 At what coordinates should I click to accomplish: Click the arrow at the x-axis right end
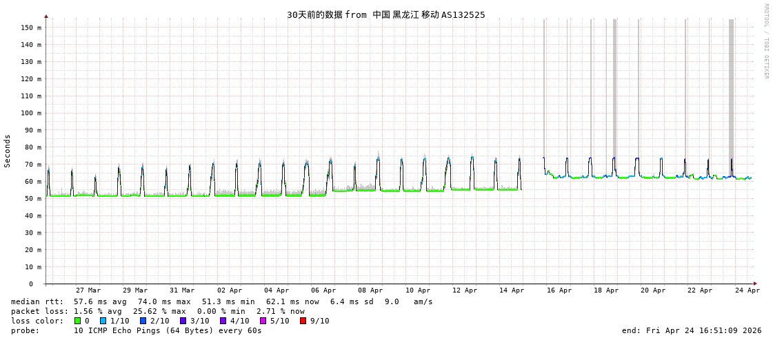(x=755, y=284)
